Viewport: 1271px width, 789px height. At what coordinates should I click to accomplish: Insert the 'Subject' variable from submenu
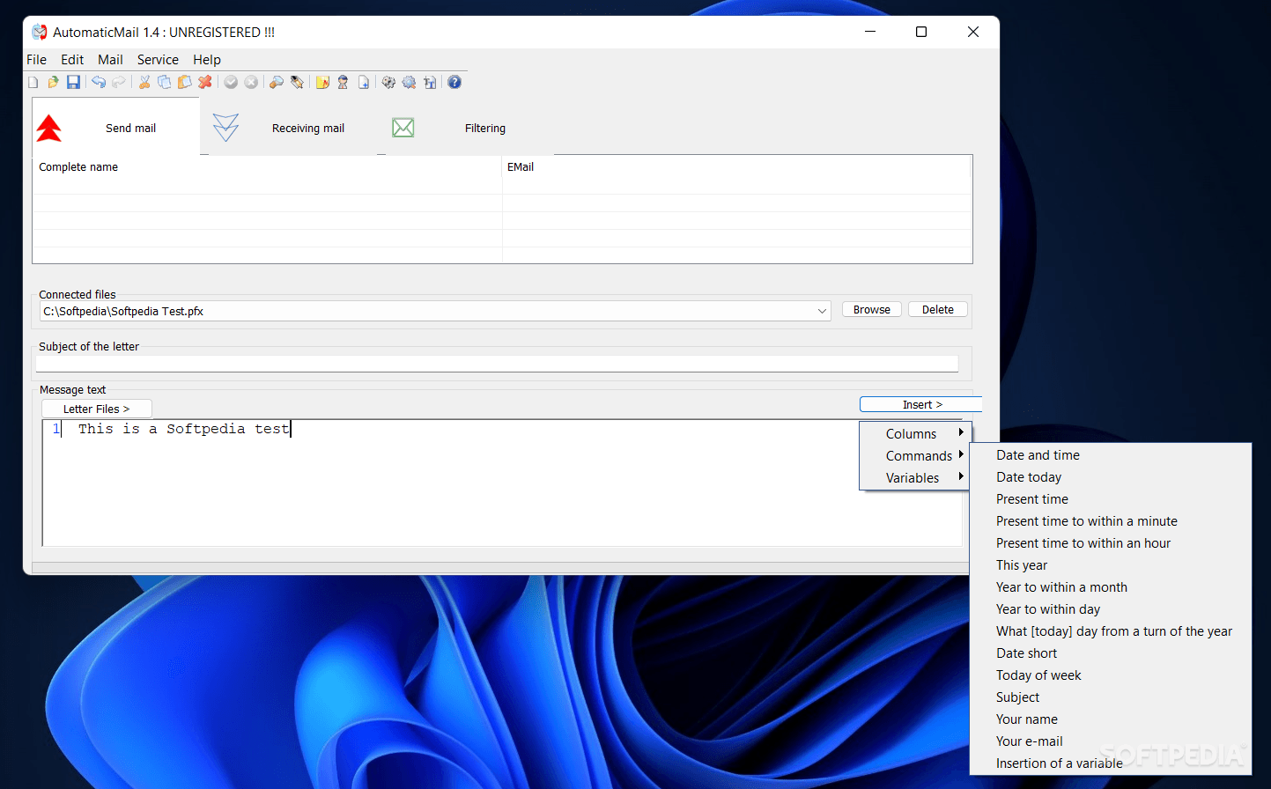[1111, 697]
